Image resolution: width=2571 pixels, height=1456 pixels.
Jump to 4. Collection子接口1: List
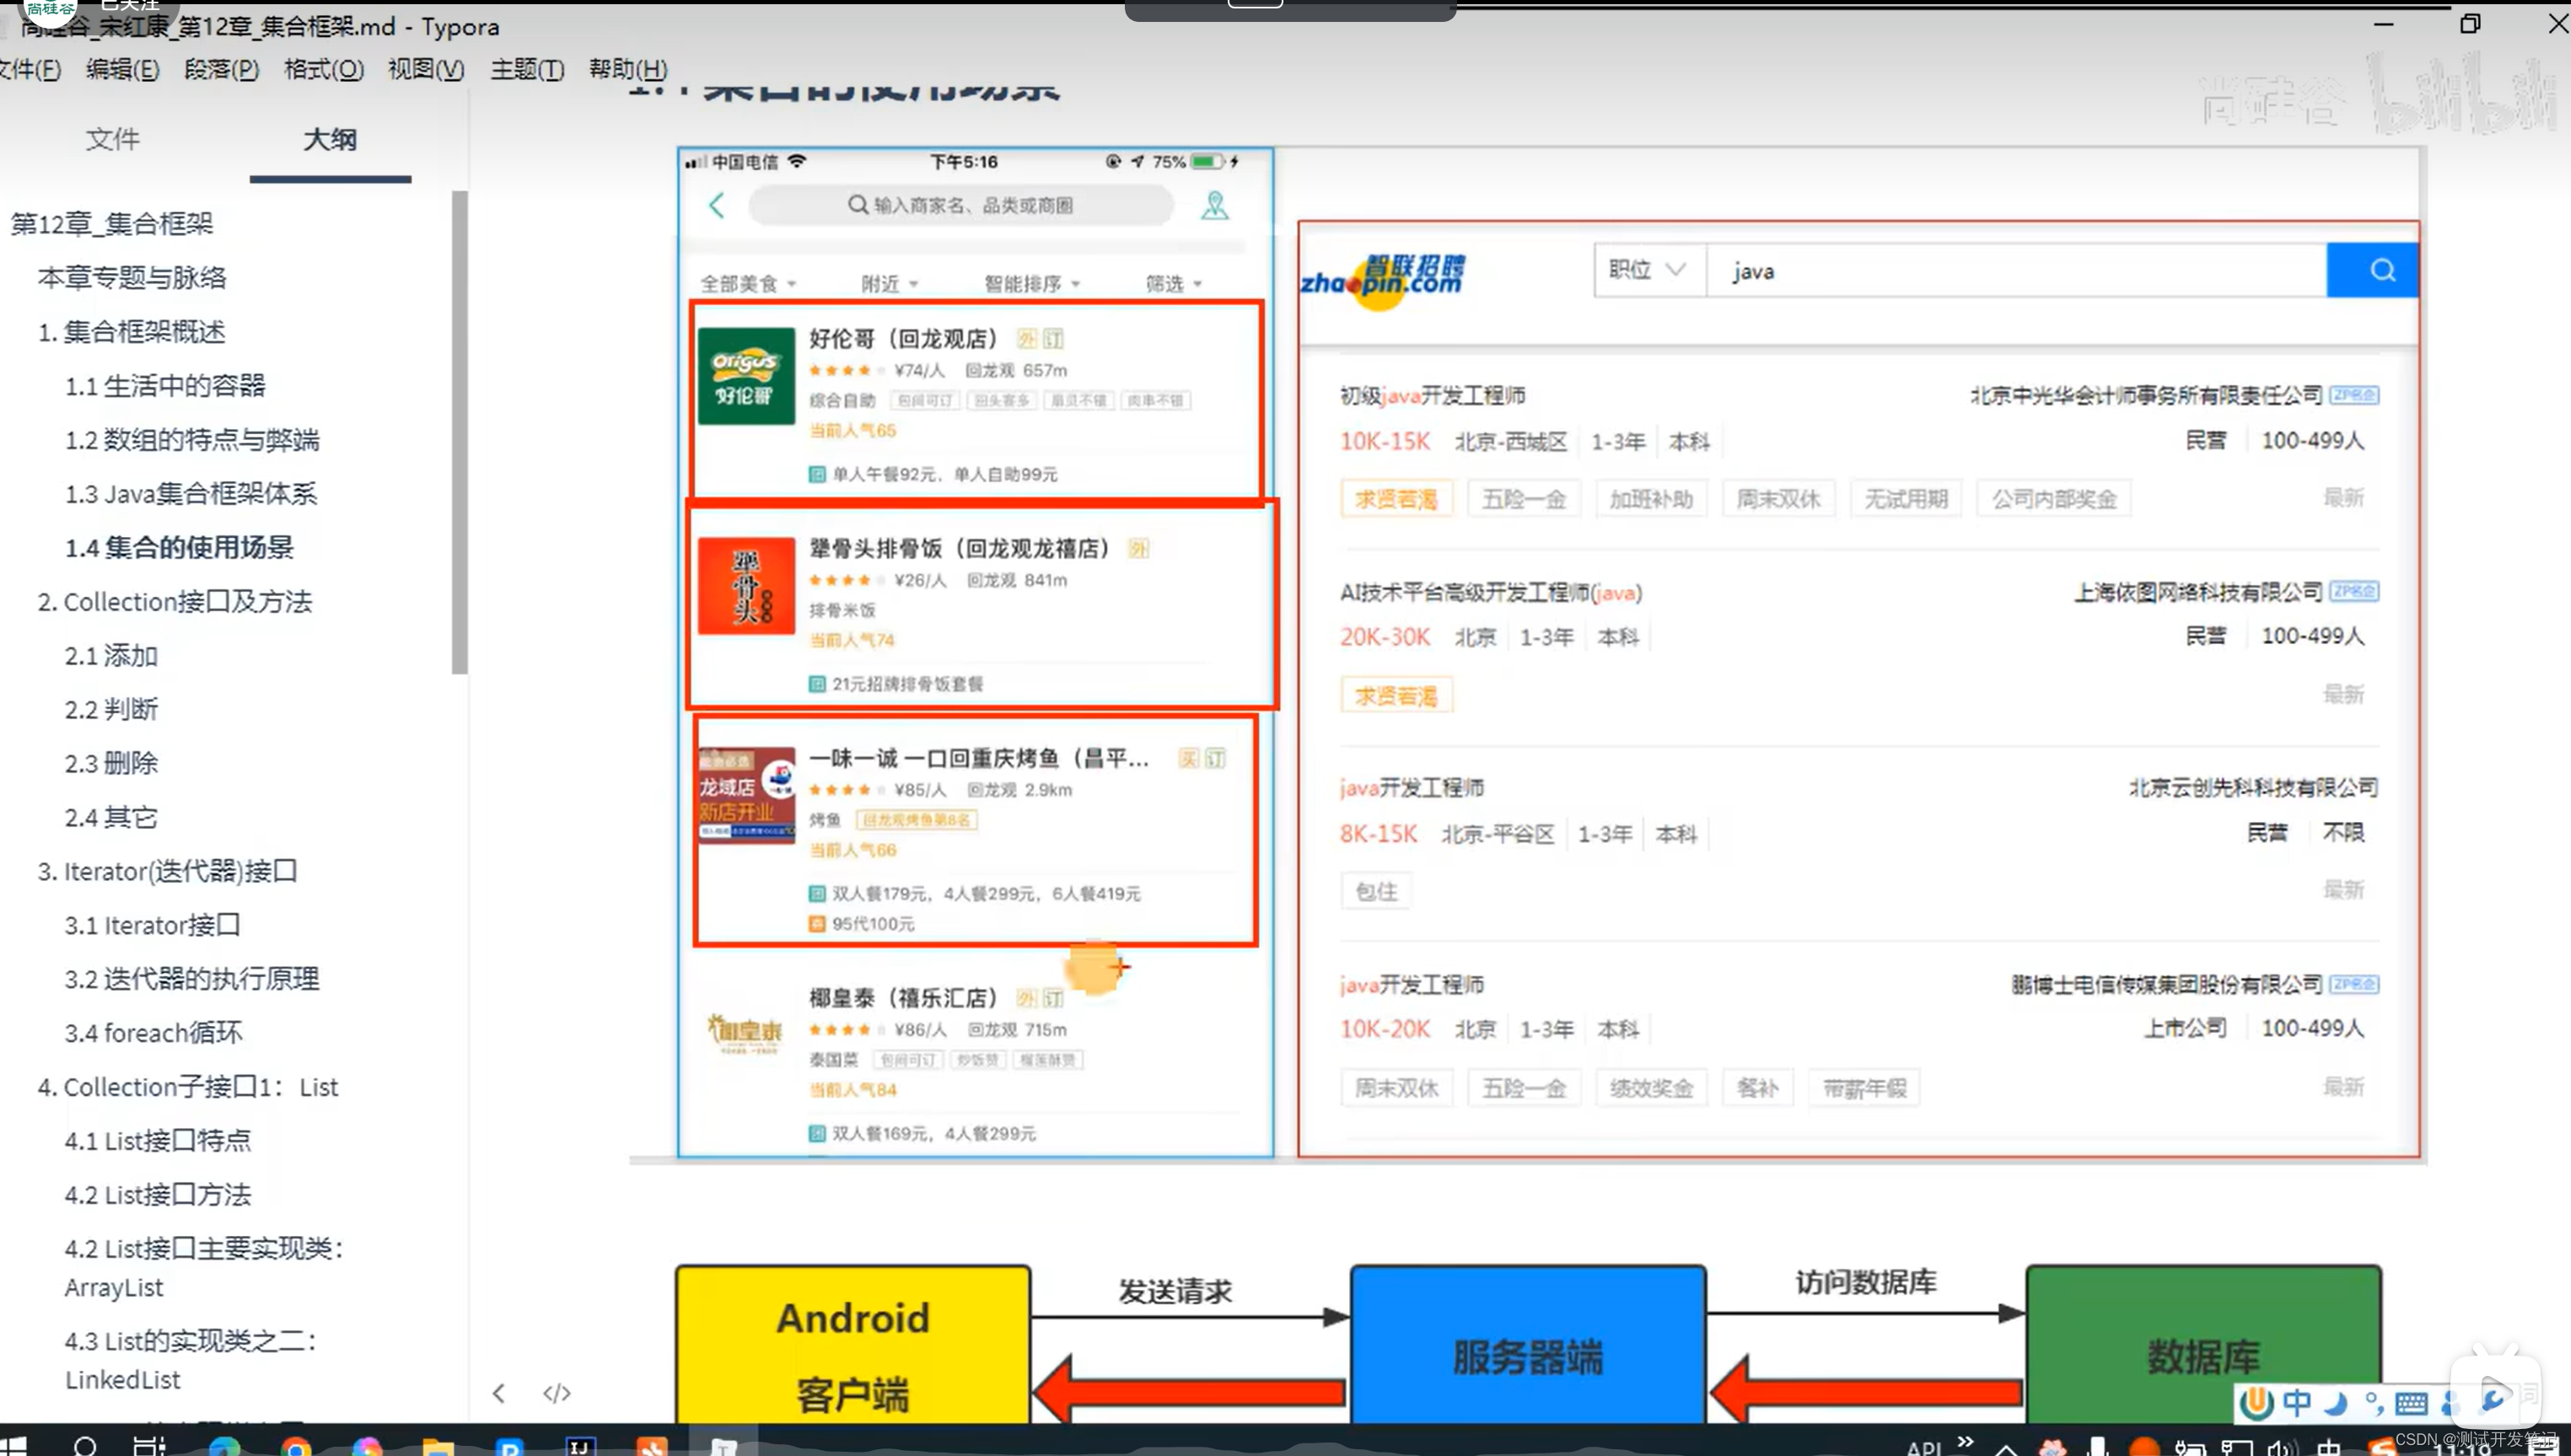188,1087
